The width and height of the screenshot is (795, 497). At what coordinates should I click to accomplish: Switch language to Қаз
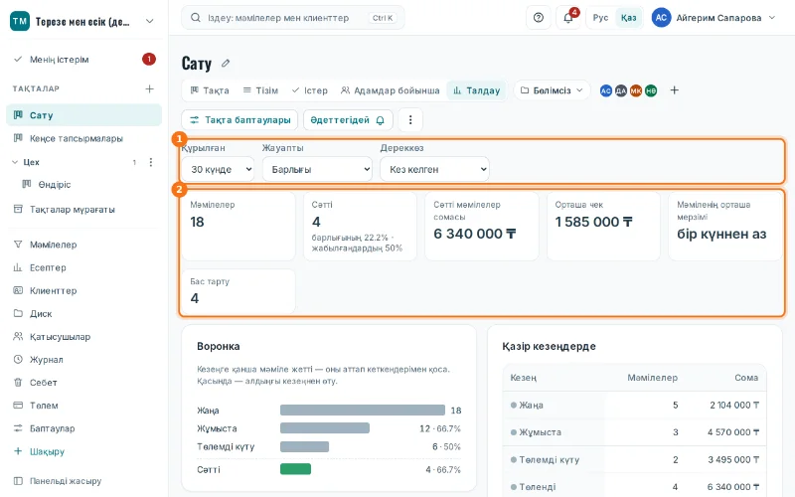(x=629, y=18)
